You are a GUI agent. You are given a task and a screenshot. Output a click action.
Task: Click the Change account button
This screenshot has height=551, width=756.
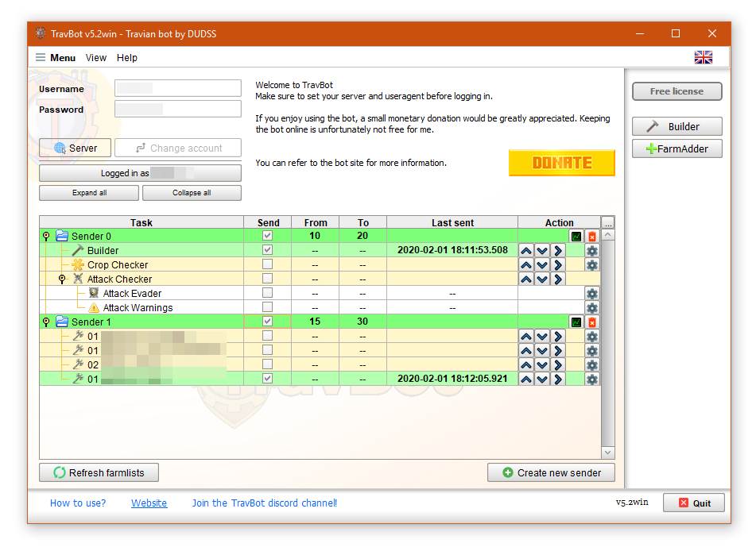tap(178, 148)
